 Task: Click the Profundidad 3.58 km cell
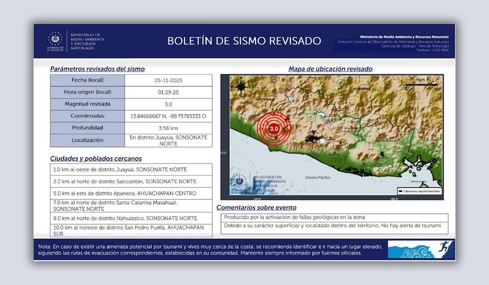click(x=168, y=128)
